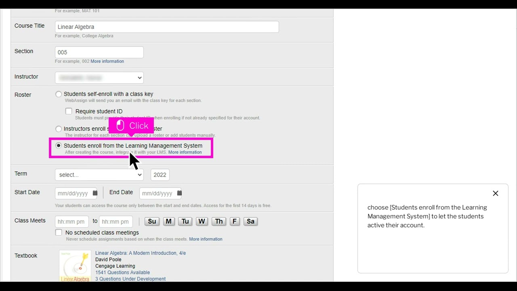Click class start time field

[x=71, y=221]
